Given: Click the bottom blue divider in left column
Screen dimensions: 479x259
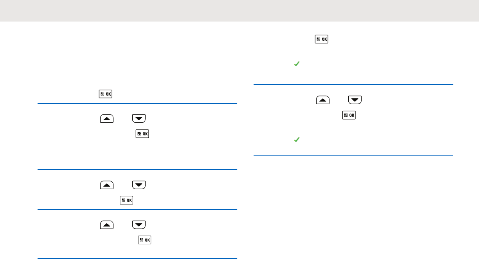Looking at the screenshot, I should (x=137, y=258).
